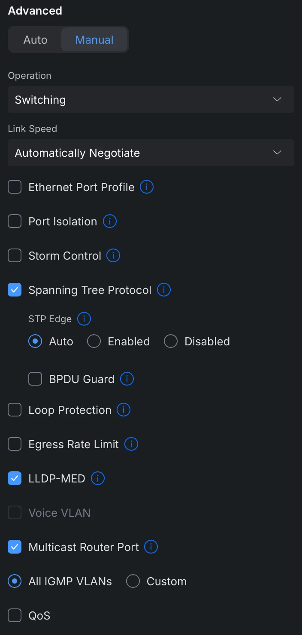Viewport: 302px width, 635px height.
Task: Choose Custom for IGMP VLANs
Action: [133, 581]
